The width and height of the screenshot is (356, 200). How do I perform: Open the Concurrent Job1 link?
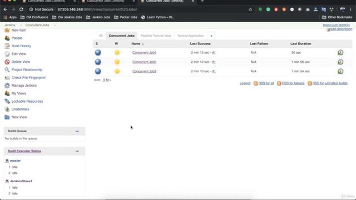click(x=144, y=53)
